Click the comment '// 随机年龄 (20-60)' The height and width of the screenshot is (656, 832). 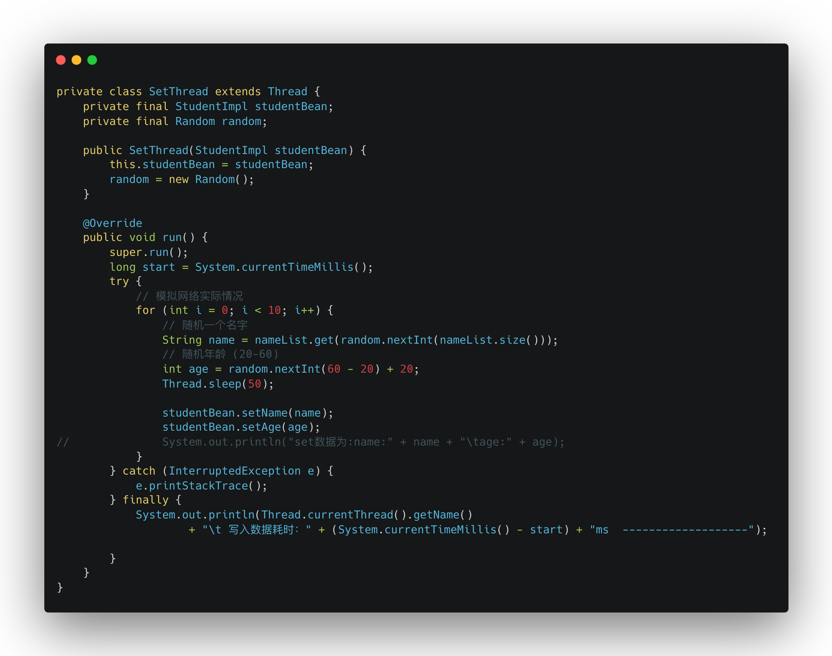click(x=221, y=354)
